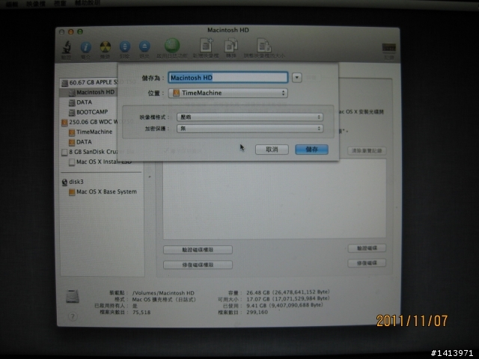Click the 250.06 GB WDC orange drive icon

point(64,123)
